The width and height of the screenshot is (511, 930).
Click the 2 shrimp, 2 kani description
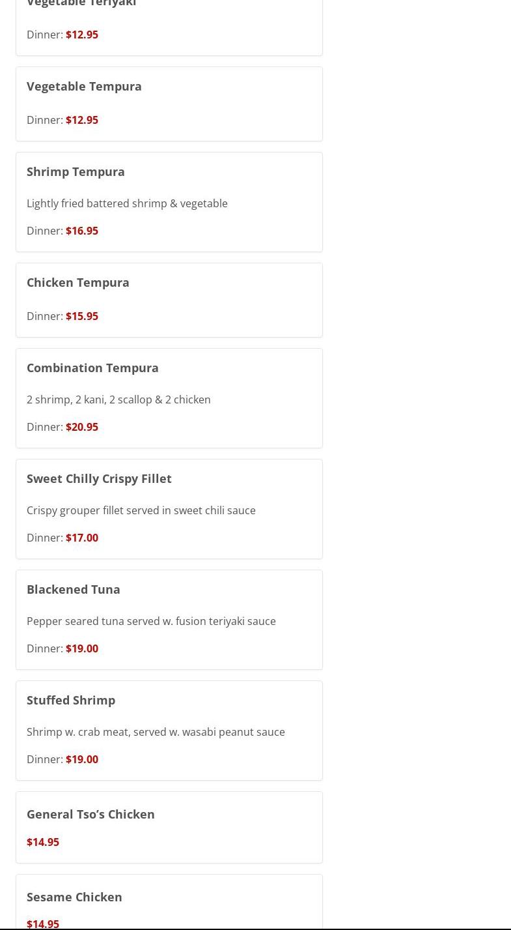pos(118,400)
